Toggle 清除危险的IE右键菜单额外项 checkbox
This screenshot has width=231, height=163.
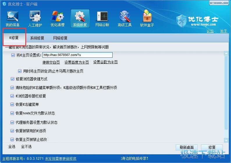point(12,88)
